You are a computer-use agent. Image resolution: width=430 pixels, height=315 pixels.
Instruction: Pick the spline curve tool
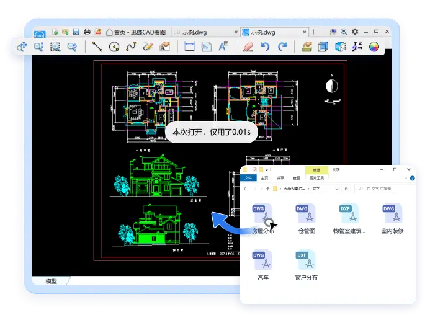point(131,47)
